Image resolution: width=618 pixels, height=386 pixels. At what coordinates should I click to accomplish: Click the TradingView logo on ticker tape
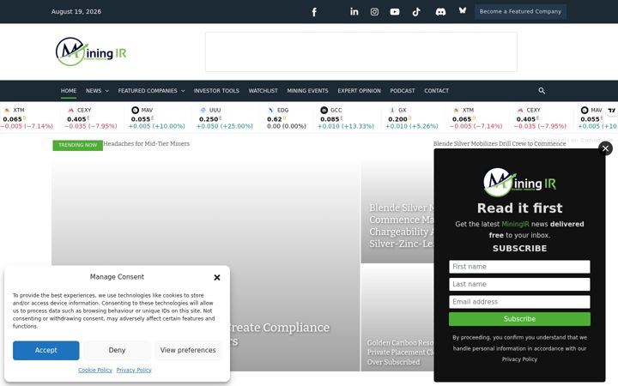[611, 111]
